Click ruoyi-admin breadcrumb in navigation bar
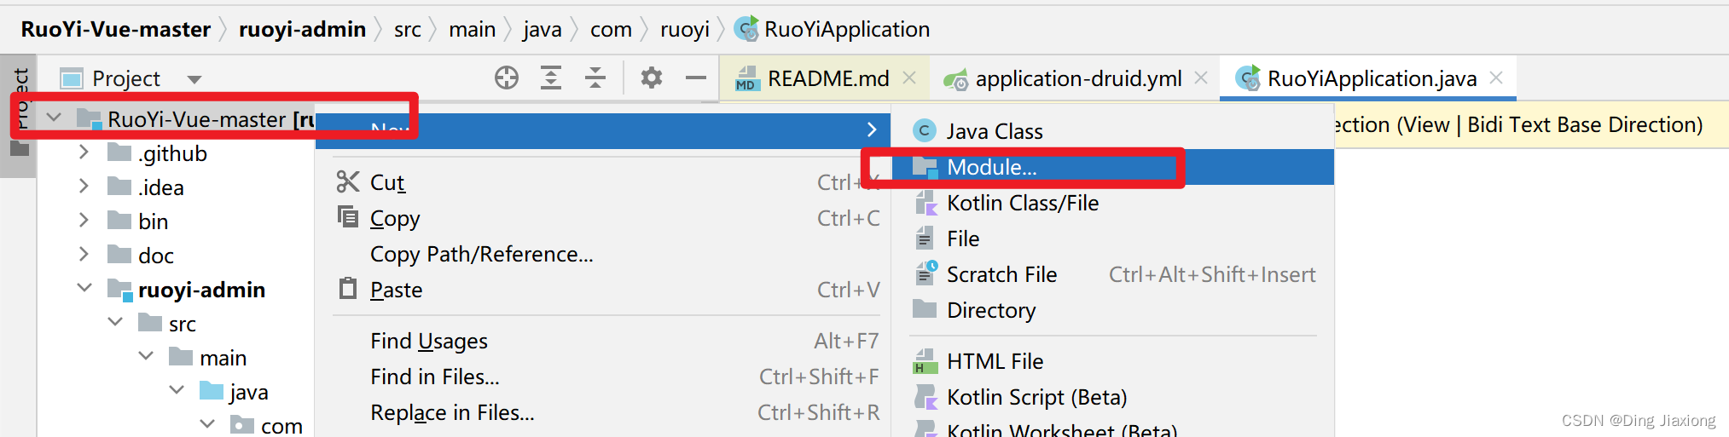1729x437 pixels. click(x=302, y=29)
